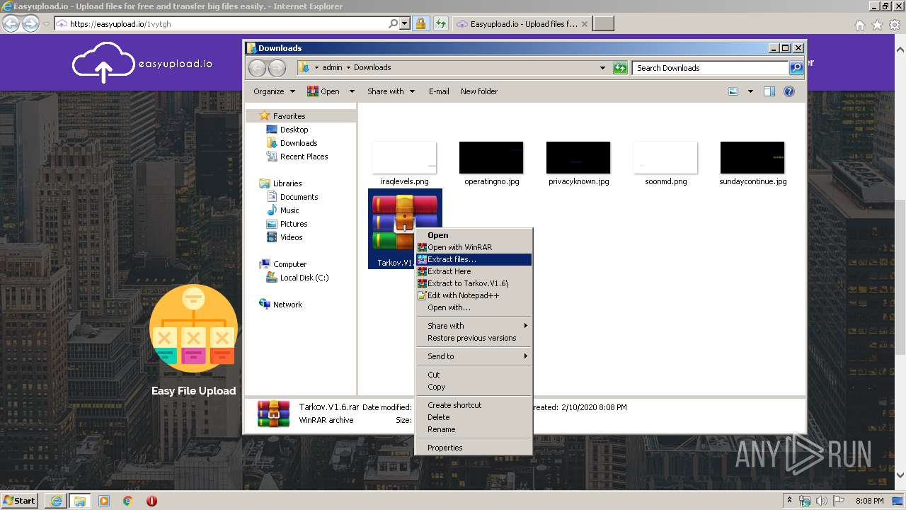Open the Organize dropdown menu
Viewport: 906px width, 510px height.
pyautogui.click(x=274, y=91)
